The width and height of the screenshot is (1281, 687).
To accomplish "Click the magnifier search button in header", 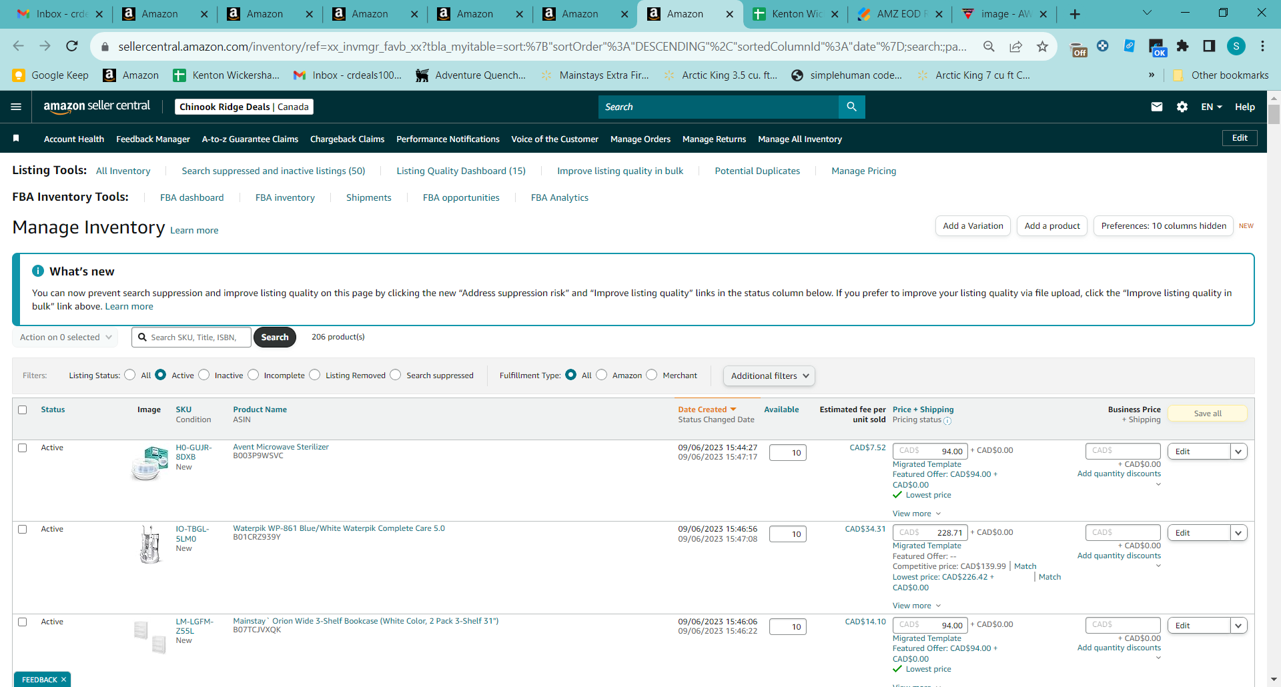I will point(851,107).
